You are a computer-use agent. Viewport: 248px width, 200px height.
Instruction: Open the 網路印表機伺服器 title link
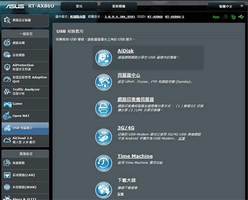(136, 99)
